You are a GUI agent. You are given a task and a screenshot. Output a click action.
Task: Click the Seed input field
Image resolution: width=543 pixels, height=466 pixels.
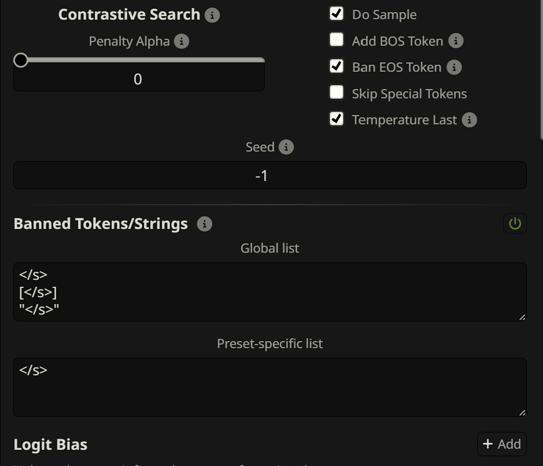click(269, 175)
